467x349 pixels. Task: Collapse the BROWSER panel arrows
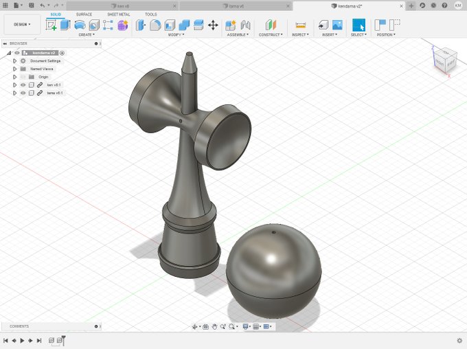click(5, 43)
